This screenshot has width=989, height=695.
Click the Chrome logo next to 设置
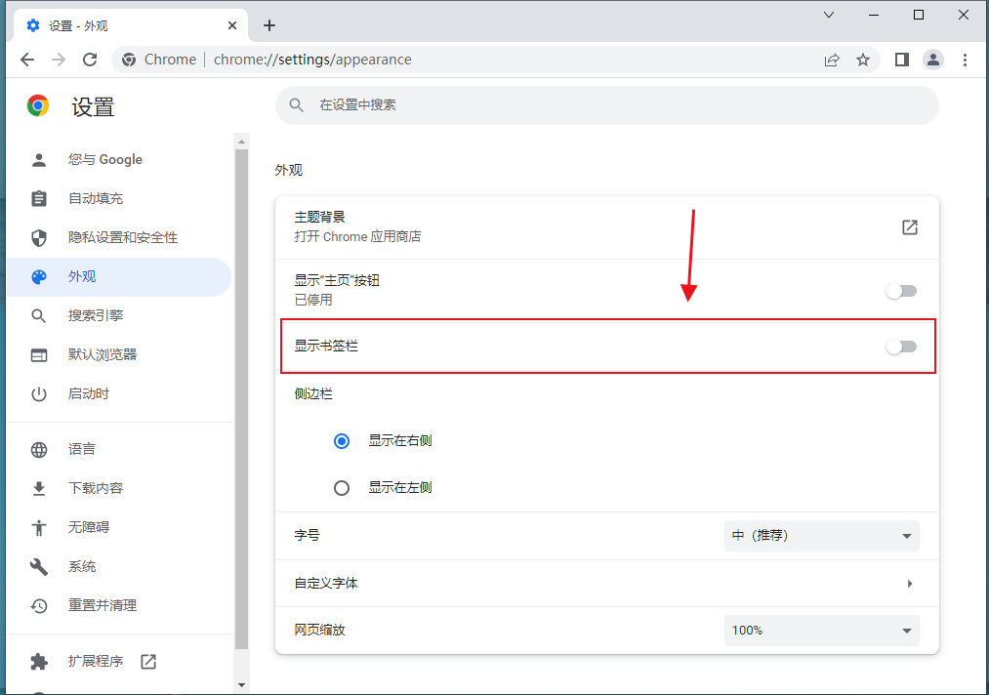pos(38,105)
